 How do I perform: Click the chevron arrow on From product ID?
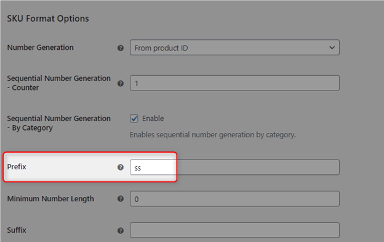pyautogui.click(x=332, y=47)
